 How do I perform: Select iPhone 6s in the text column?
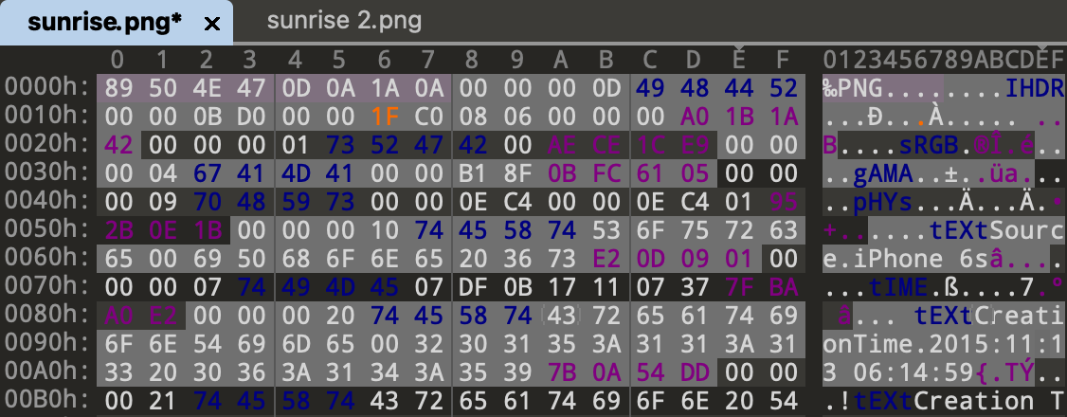[x=921, y=260]
